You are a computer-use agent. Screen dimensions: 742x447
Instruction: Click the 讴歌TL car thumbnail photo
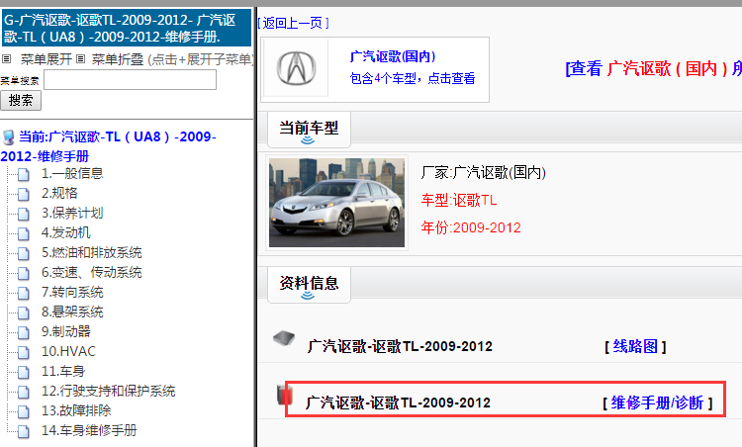337,203
